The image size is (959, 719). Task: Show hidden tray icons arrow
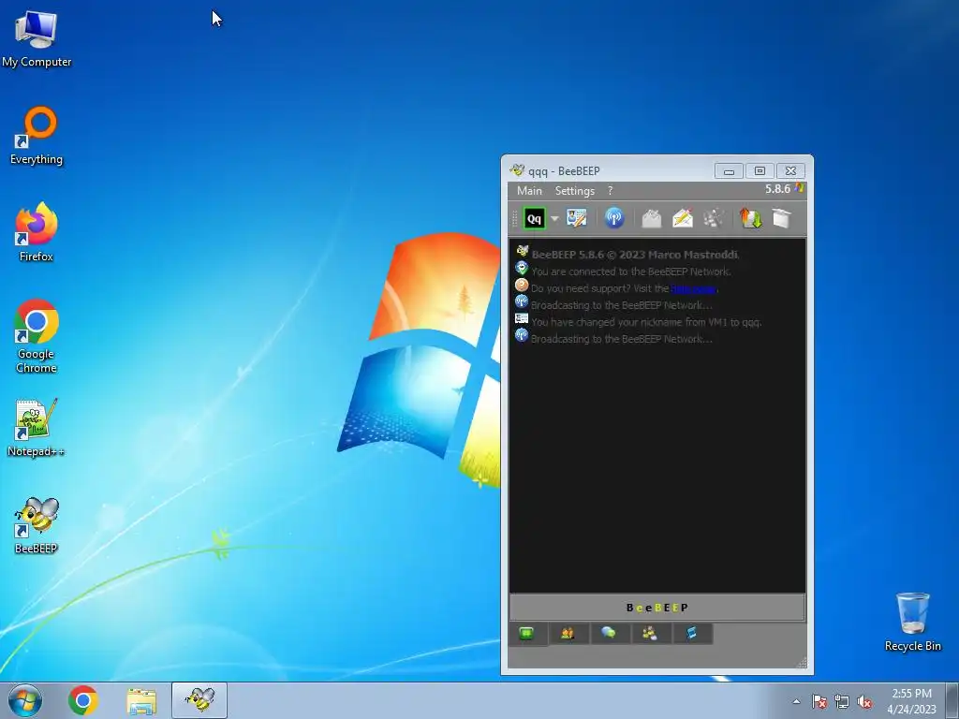796,701
